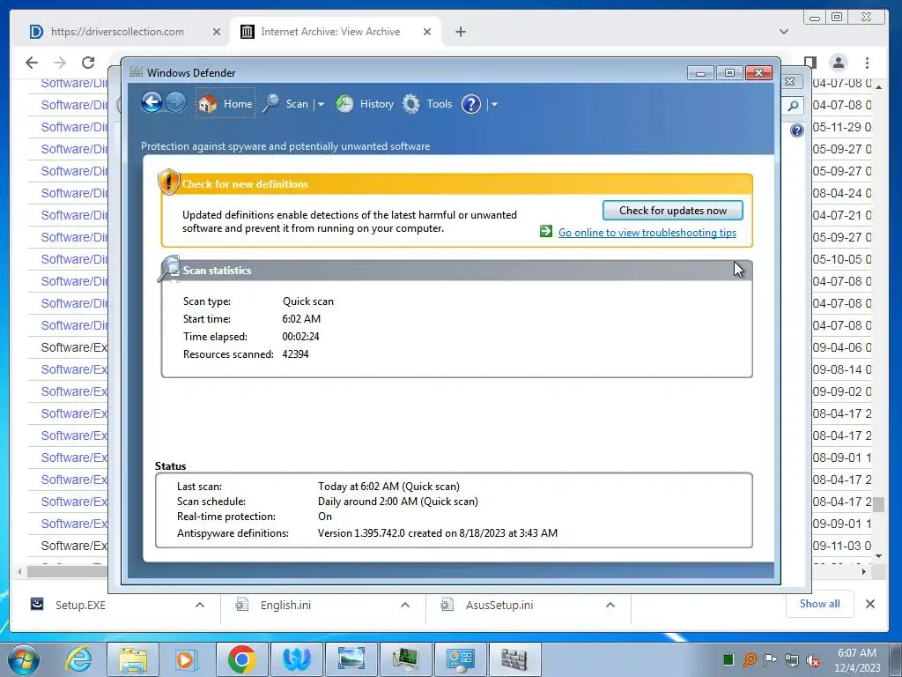Image resolution: width=902 pixels, height=677 pixels.
Task: Open Windows Explorer from the taskbar
Action: click(133, 659)
